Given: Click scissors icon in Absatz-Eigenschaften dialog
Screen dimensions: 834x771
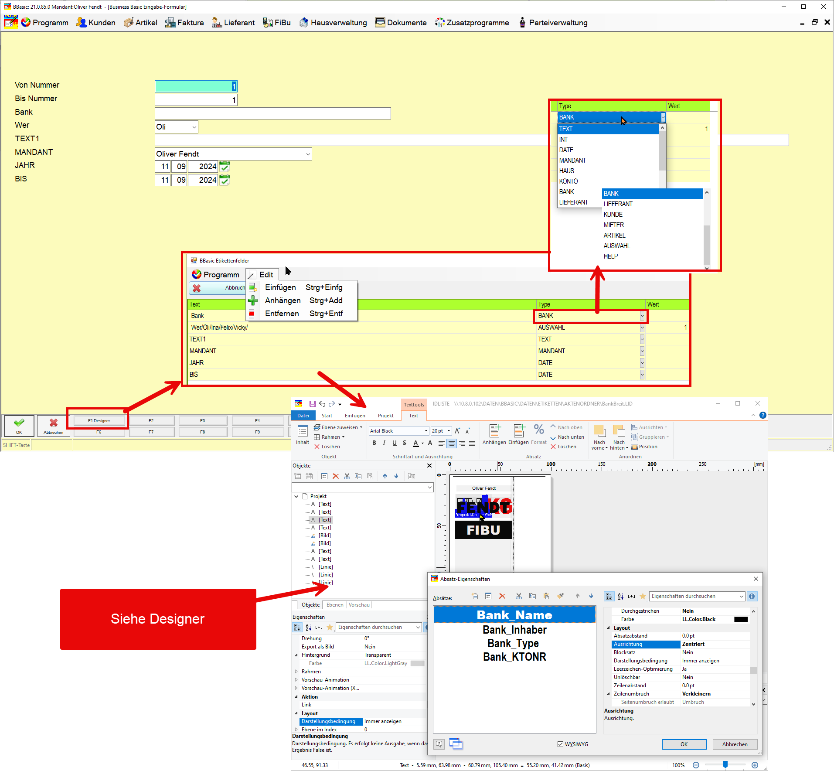Looking at the screenshot, I should click(x=519, y=596).
